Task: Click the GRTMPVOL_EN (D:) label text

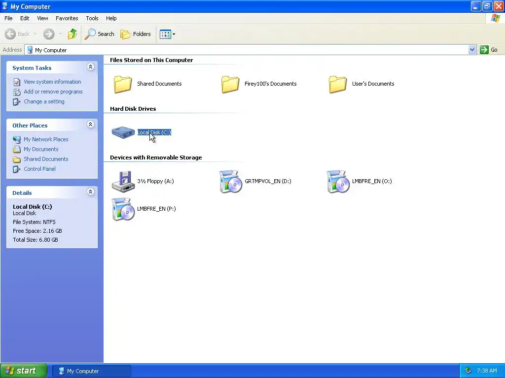Action: pos(268,181)
